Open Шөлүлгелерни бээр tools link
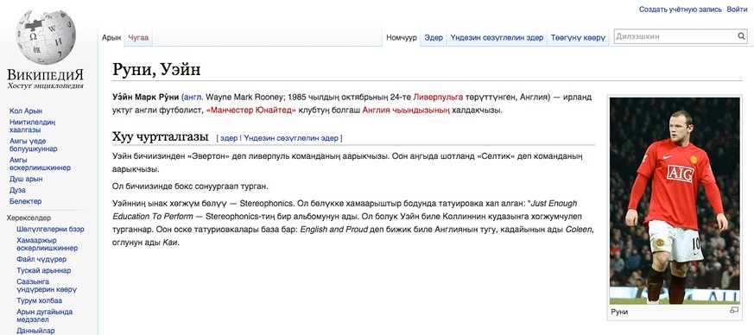The height and width of the screenshot is (335, 754). point(50,230)
